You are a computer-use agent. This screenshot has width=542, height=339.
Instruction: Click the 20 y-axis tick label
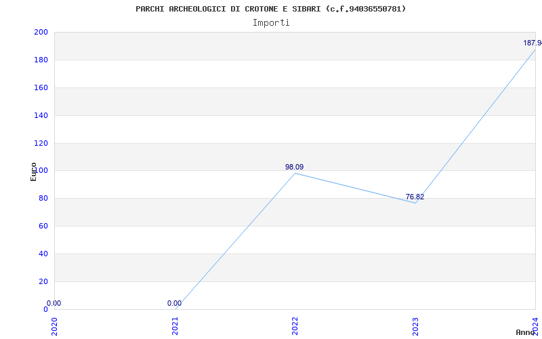click(43, 281)
